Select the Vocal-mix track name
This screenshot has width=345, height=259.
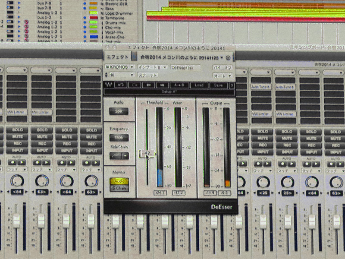[114, 32]
